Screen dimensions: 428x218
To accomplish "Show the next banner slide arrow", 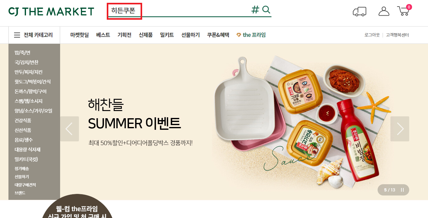I will pos(400,129).
